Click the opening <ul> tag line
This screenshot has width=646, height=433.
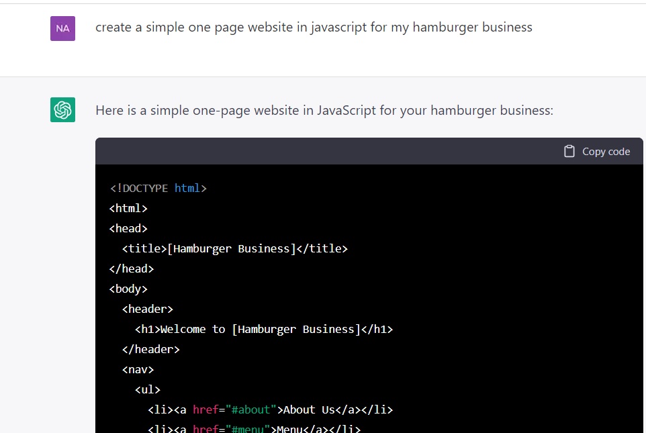[148, 390]
